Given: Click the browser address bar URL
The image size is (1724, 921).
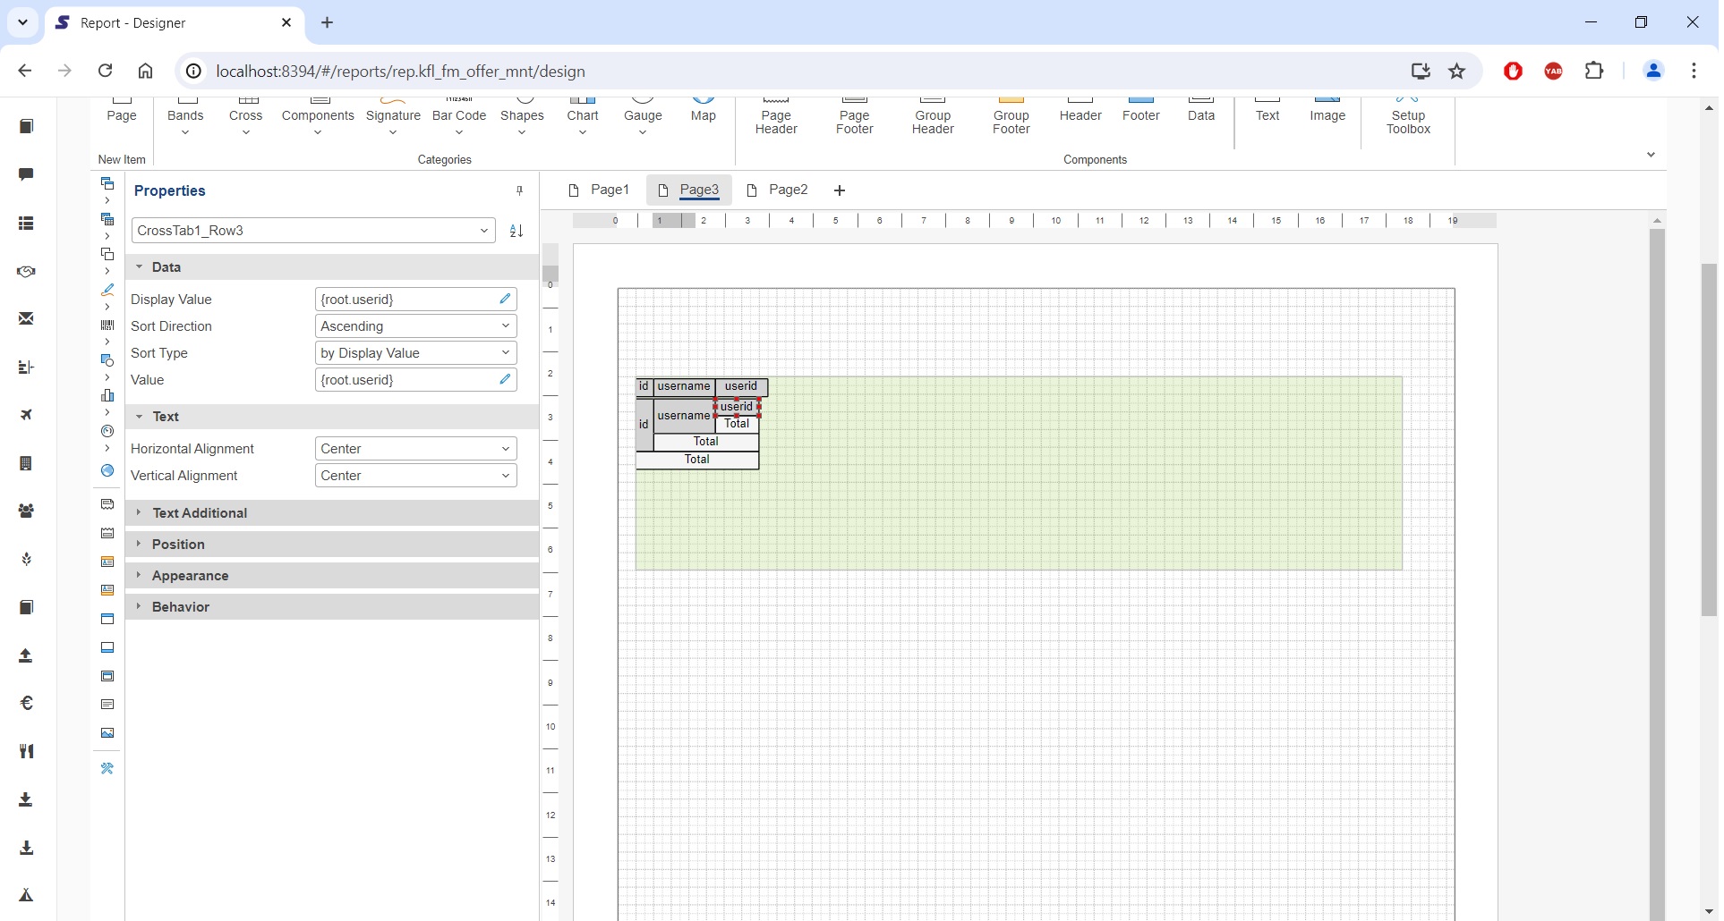Looking at the screenshot, I should coord(400,72).
